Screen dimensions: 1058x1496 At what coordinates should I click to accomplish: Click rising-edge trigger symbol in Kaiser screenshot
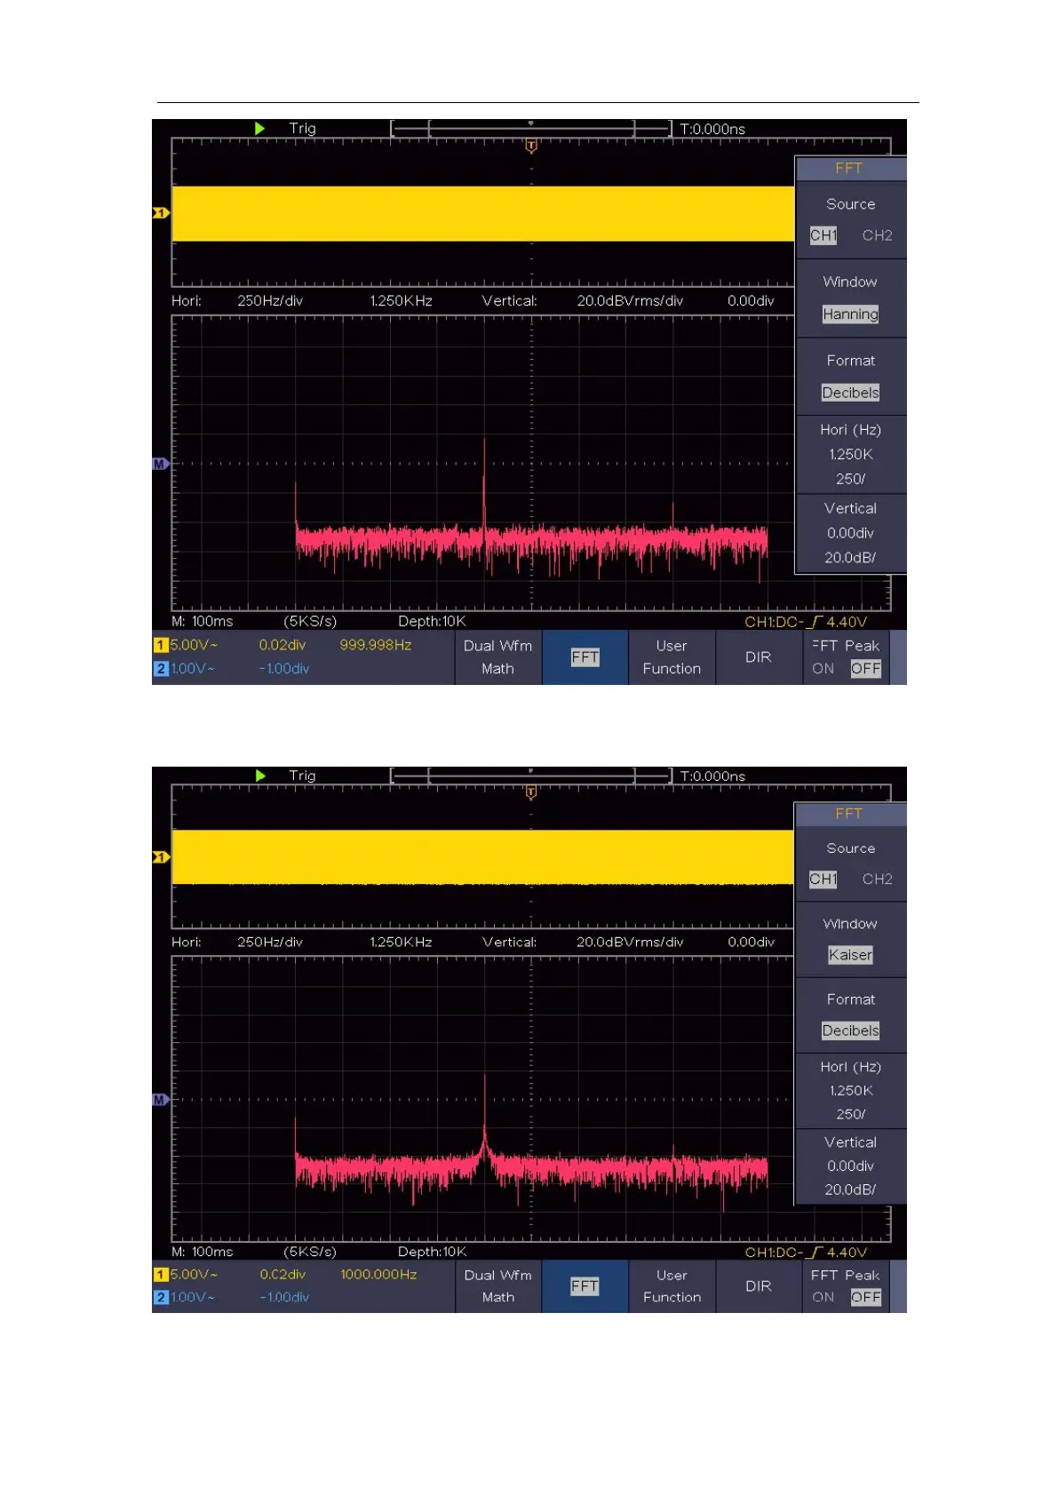point(815,1252)
